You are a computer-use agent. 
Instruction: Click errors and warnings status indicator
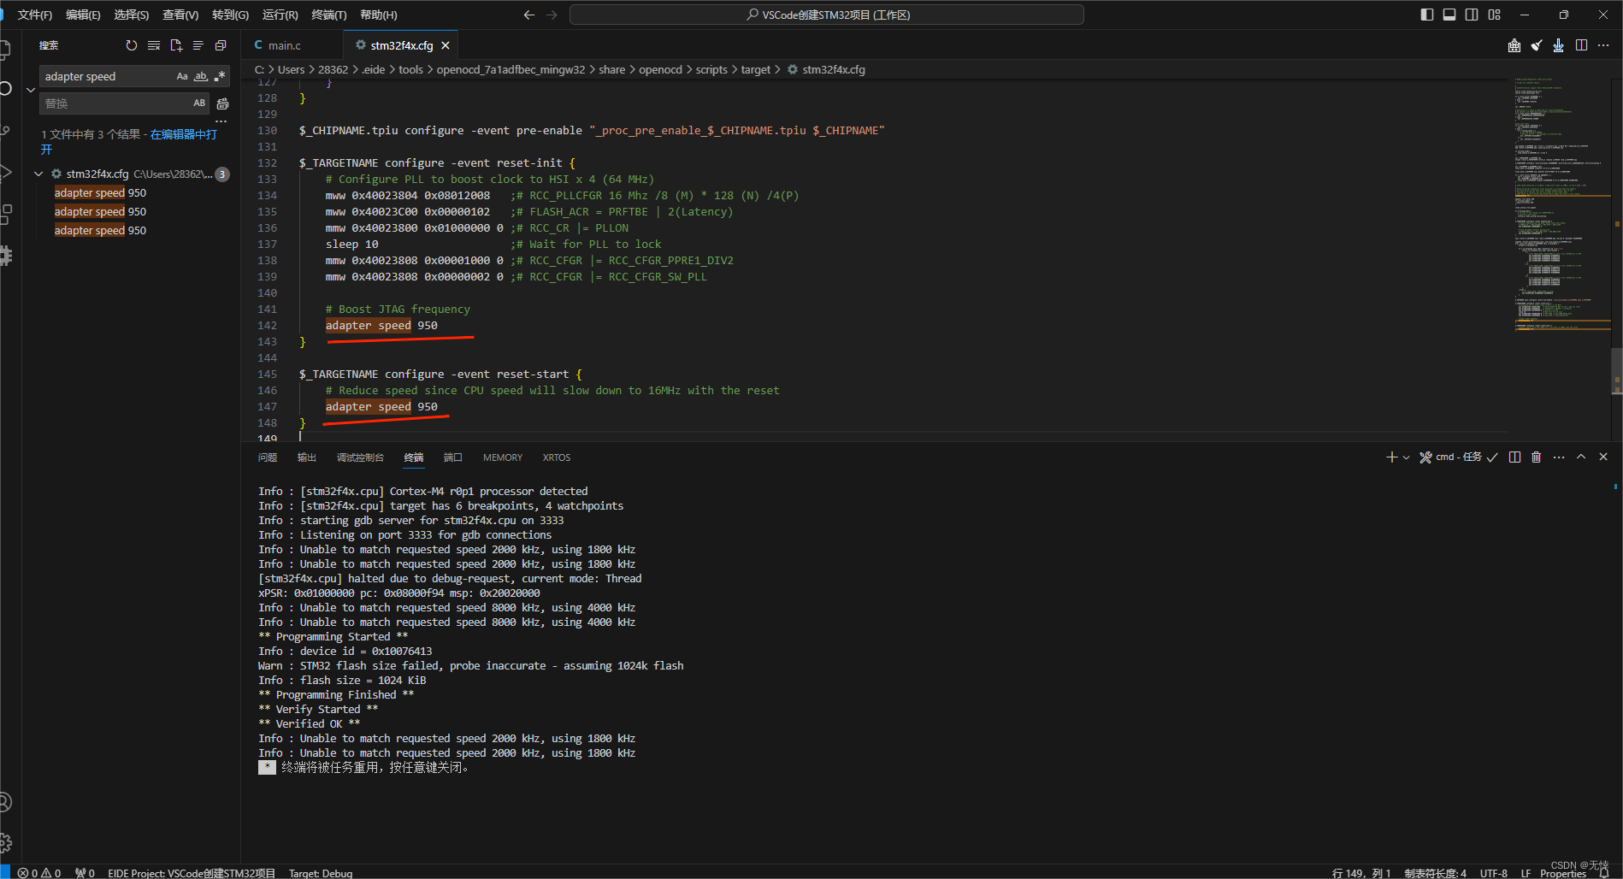coord(39,873)
